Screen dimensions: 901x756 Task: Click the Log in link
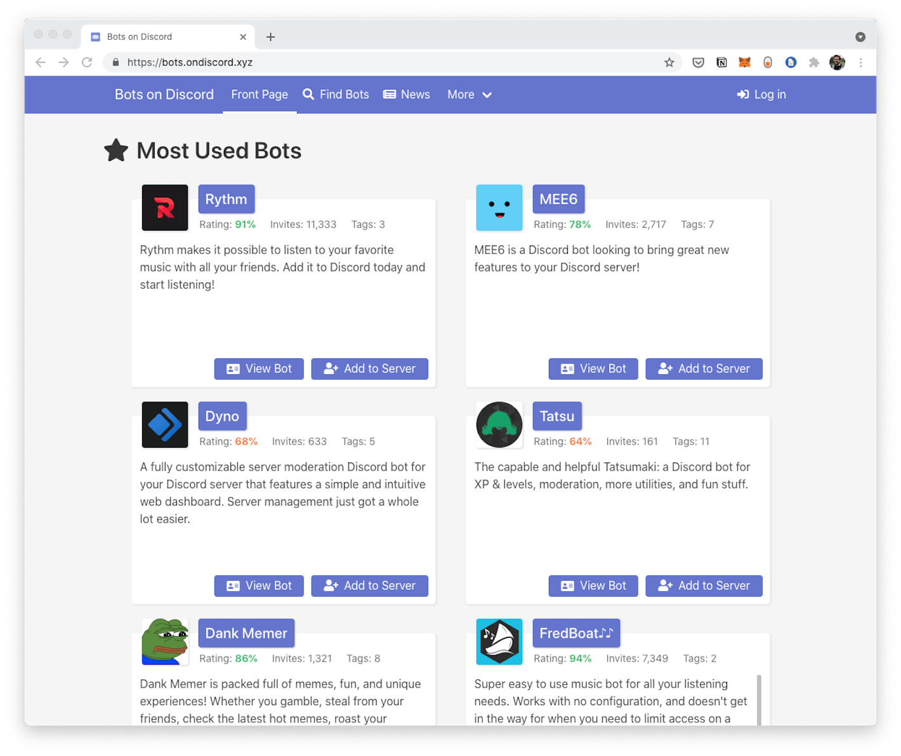click(761, 94)
